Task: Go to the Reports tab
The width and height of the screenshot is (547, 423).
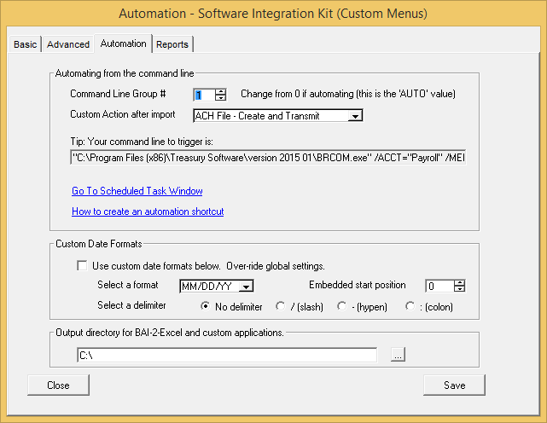Action: tap(172, 44)
